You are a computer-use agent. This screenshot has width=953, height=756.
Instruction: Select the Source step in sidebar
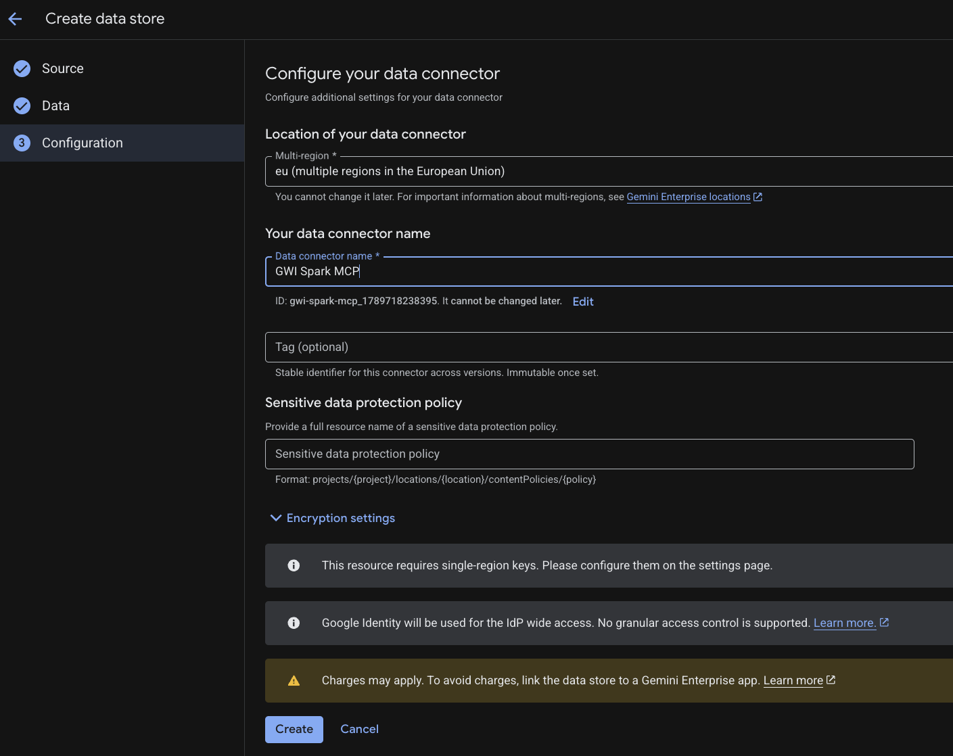pos(122,68)
